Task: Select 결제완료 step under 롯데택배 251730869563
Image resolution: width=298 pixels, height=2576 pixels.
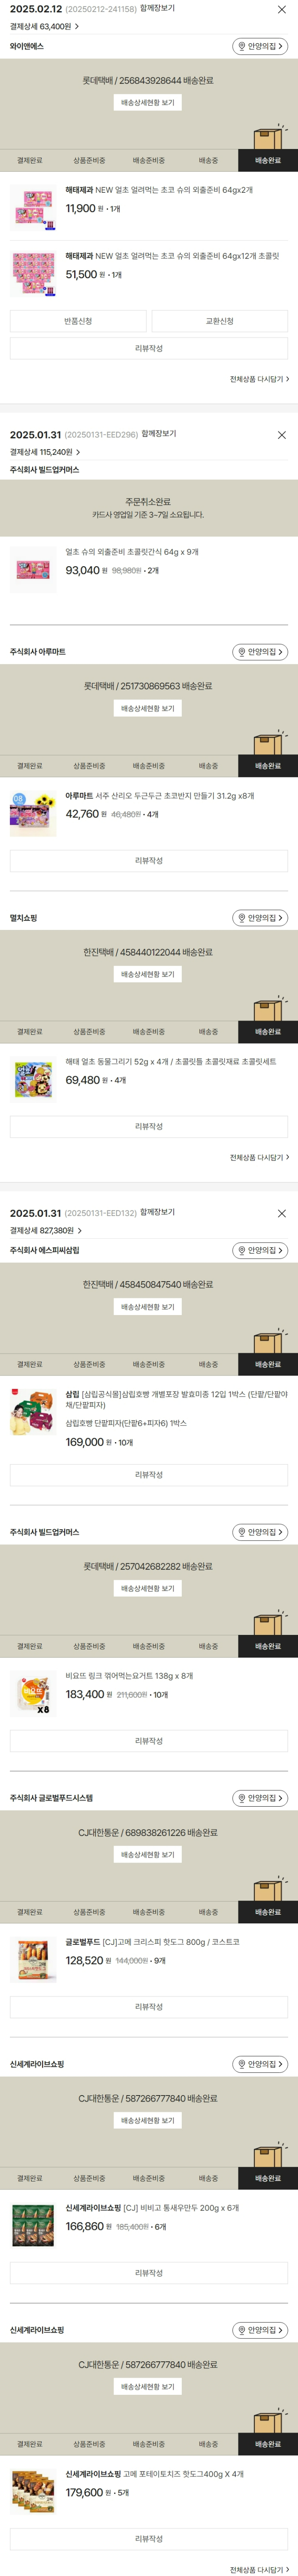Action: point(30,766)
